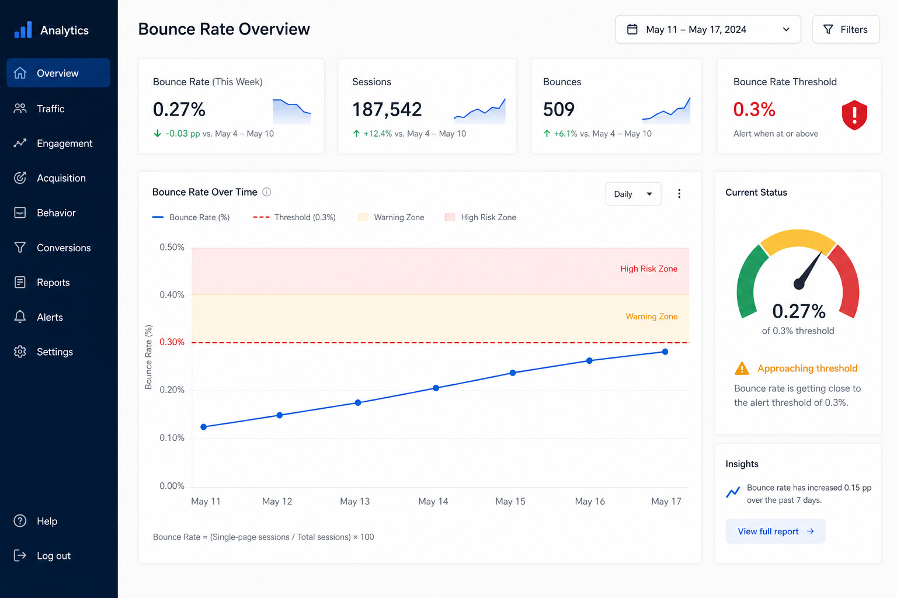Click the red 0.3% threshold value
This screenshot has width=897, height=598.
pyautogui.click(x=754, y=109)
